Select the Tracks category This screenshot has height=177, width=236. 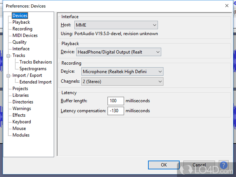[x=19, y=55]
